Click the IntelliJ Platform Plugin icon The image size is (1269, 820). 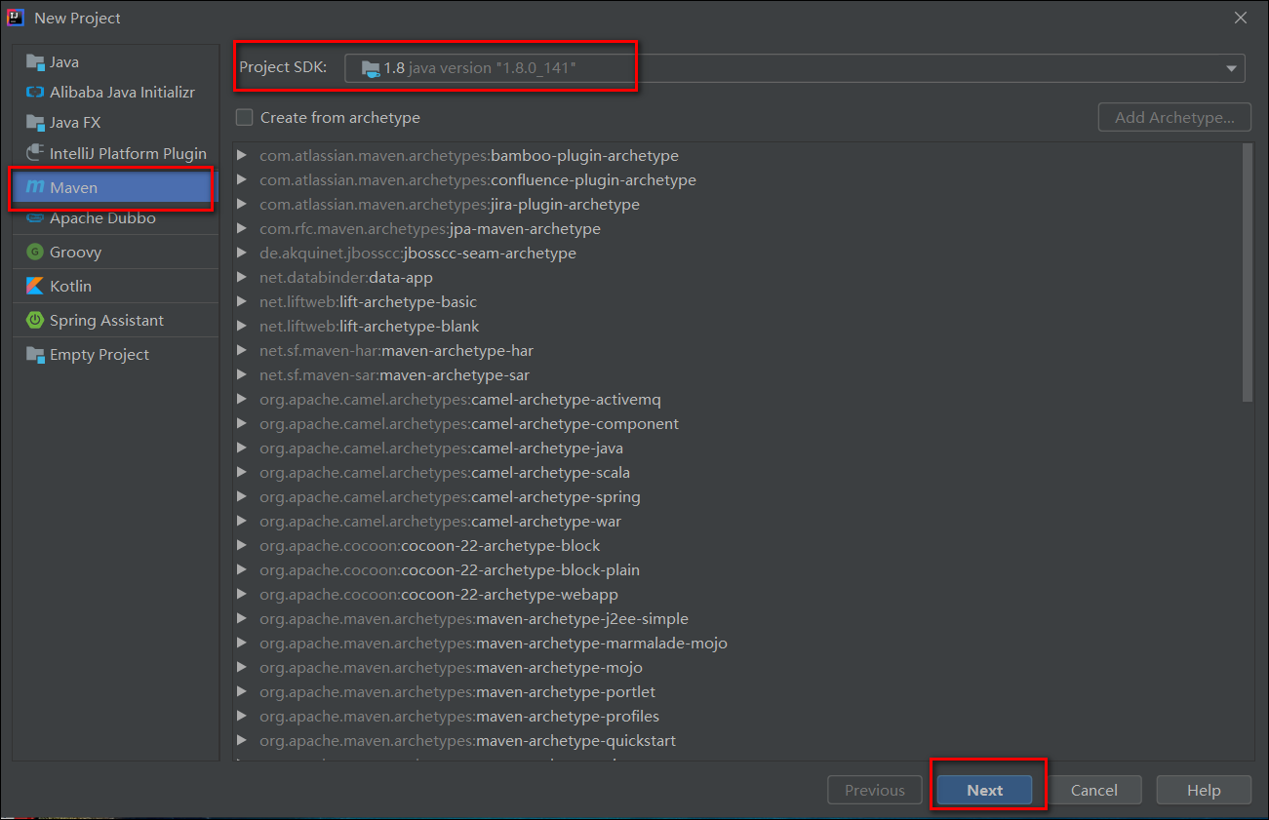(x=35, y=153)
